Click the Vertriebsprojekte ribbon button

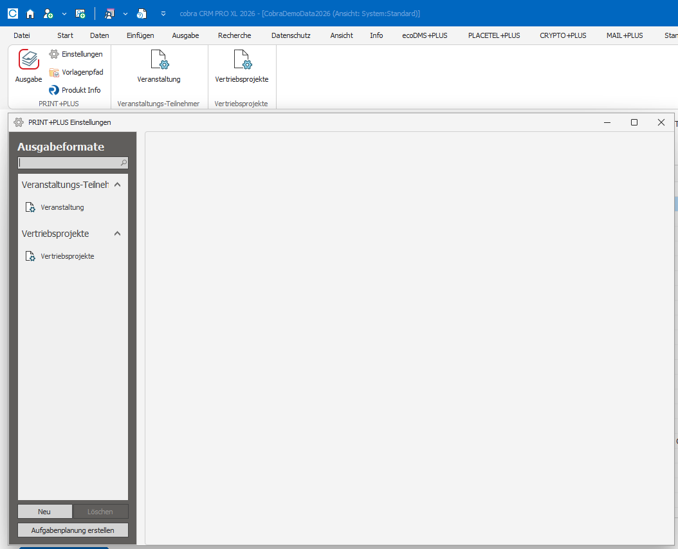click(x=242, y=66)
